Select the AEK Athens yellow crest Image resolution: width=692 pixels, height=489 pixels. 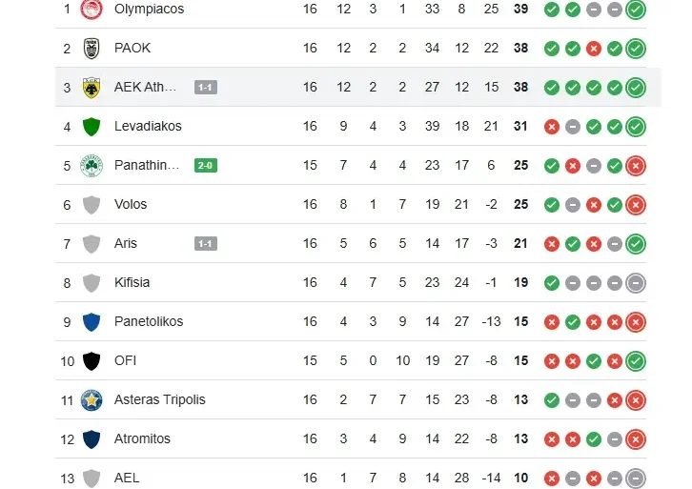[x=92, y=88]
